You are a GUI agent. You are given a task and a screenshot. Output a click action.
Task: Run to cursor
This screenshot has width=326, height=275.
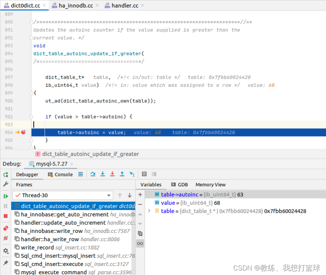[x=132, y=174]
